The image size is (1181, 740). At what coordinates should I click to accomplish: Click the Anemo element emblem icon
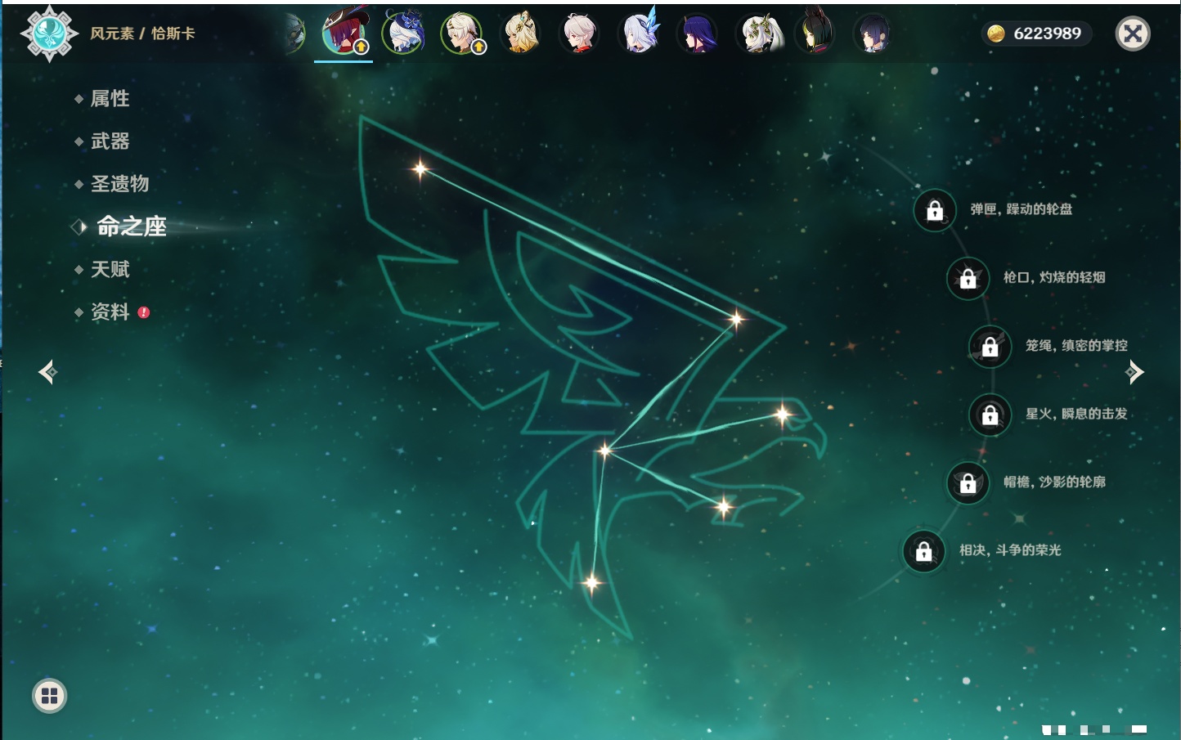pos(49,34)
